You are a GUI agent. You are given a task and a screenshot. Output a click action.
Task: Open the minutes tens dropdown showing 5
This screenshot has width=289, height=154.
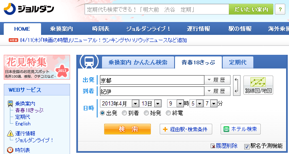(x=196, y=103)
